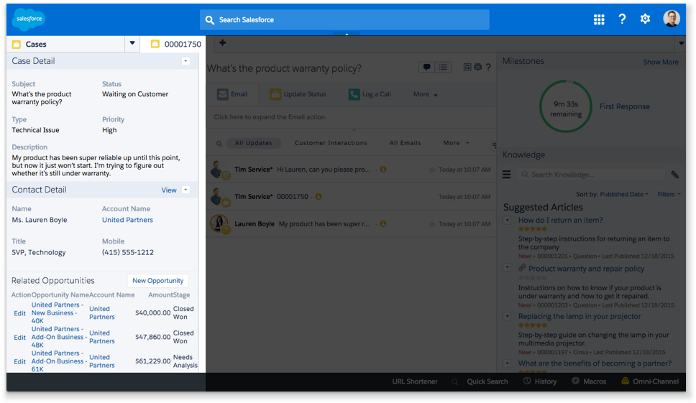The height and width of the screenshot is (403, 696).
Task: Open the Setup gear icon
Action: [645, 19]
